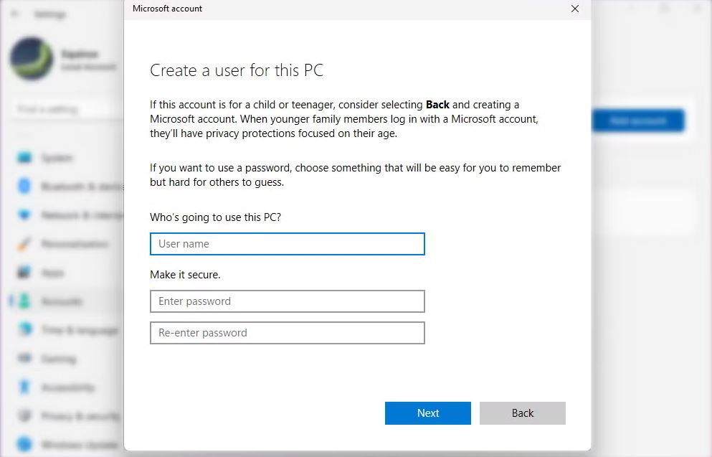Click the Next button

428,413
